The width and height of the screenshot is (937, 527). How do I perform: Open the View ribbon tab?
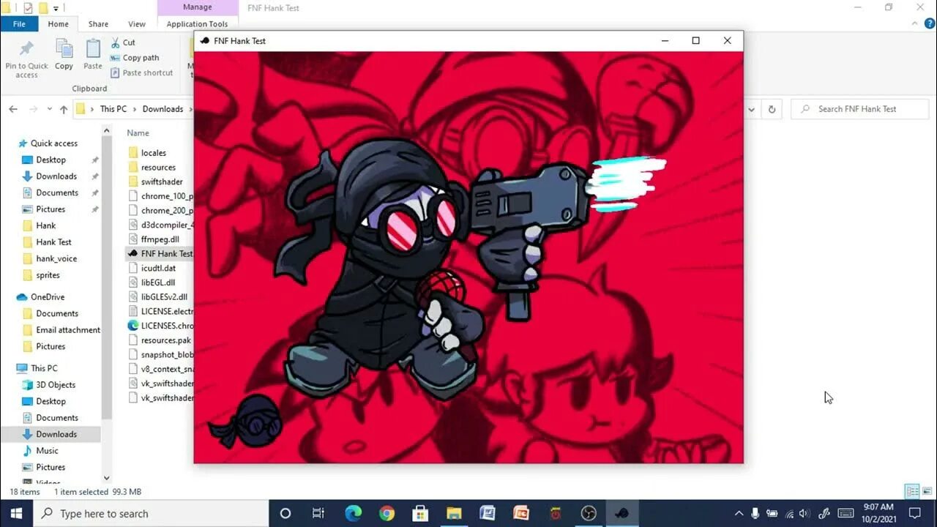(136, 24)
